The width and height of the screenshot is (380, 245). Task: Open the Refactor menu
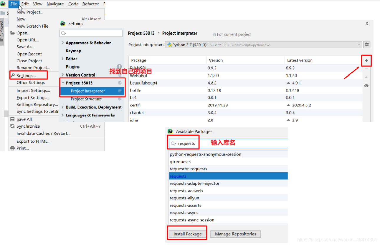90,4
